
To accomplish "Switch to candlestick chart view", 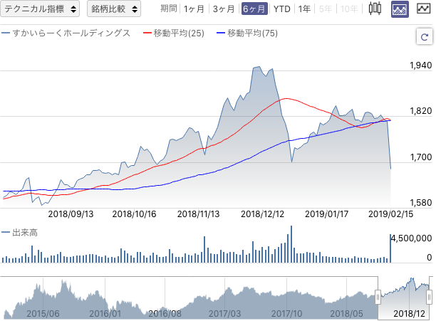I will 375,9.
